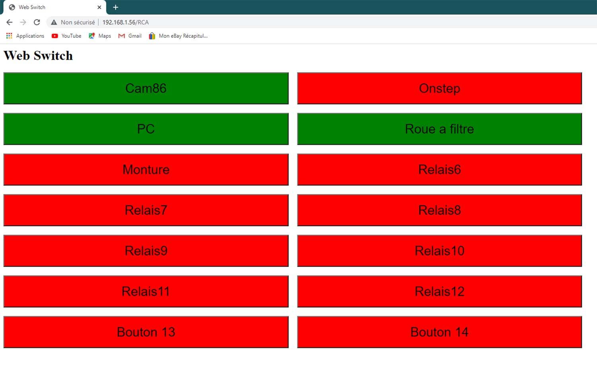Select Bouton 14
Image resolution: width=597 pixels, height=390 pixels.
tap(439, 332)
